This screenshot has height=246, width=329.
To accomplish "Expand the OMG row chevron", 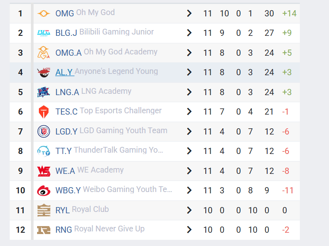I will click(189, 13).
